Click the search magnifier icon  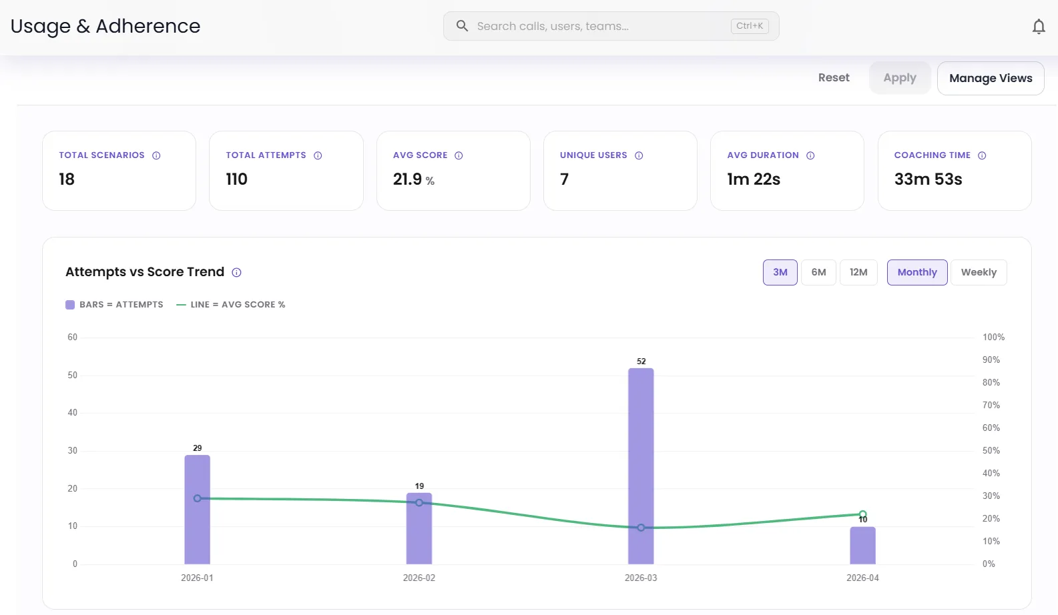(x=462, y=26)
